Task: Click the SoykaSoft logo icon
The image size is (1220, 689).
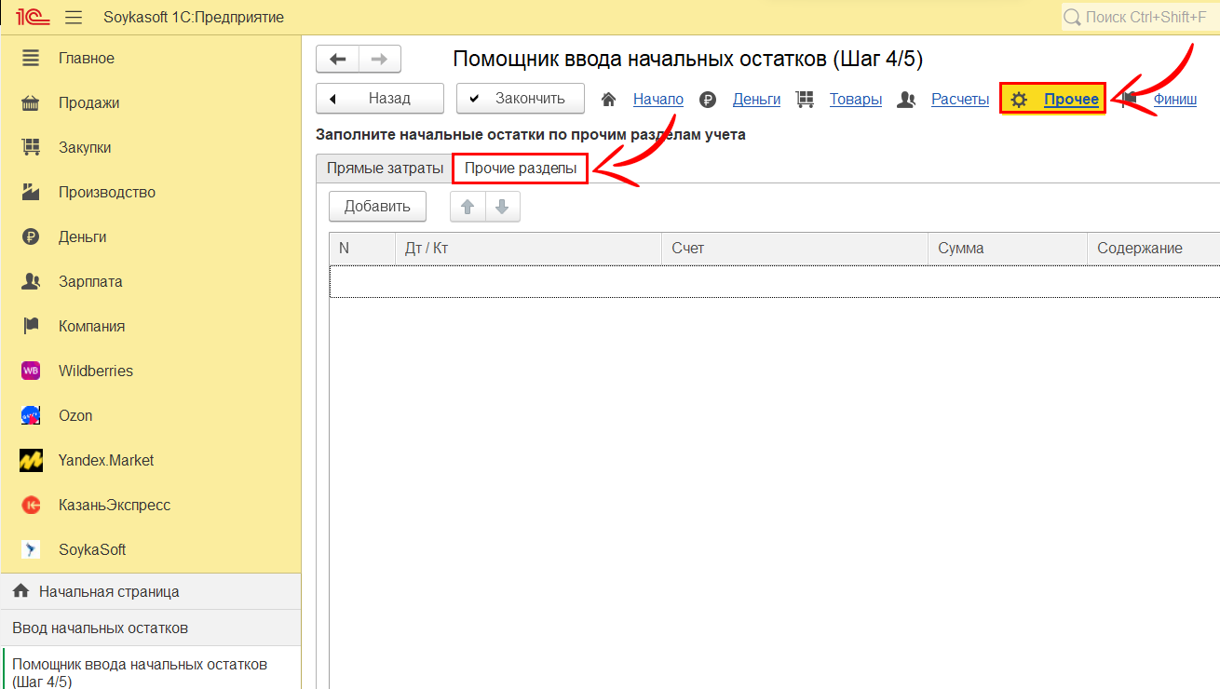Action: (x=31, y=549)
